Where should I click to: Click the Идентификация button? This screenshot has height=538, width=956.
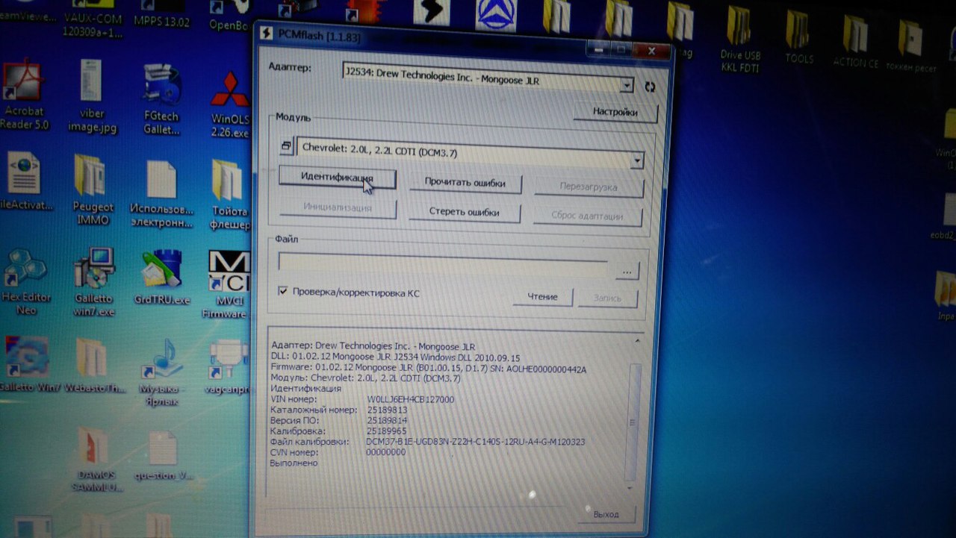coord(337,178)
